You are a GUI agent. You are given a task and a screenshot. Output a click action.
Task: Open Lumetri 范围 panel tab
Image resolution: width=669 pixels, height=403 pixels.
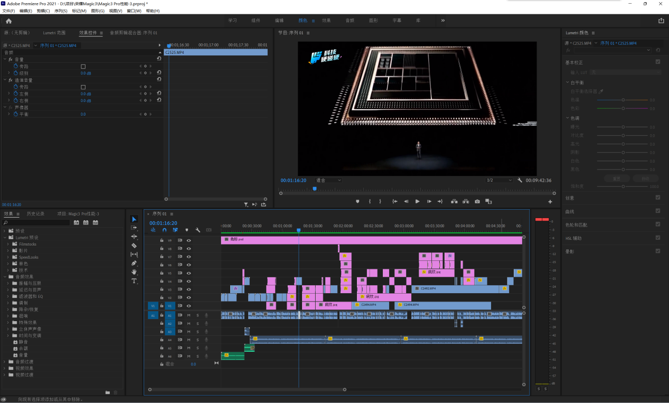click(54, 33)
